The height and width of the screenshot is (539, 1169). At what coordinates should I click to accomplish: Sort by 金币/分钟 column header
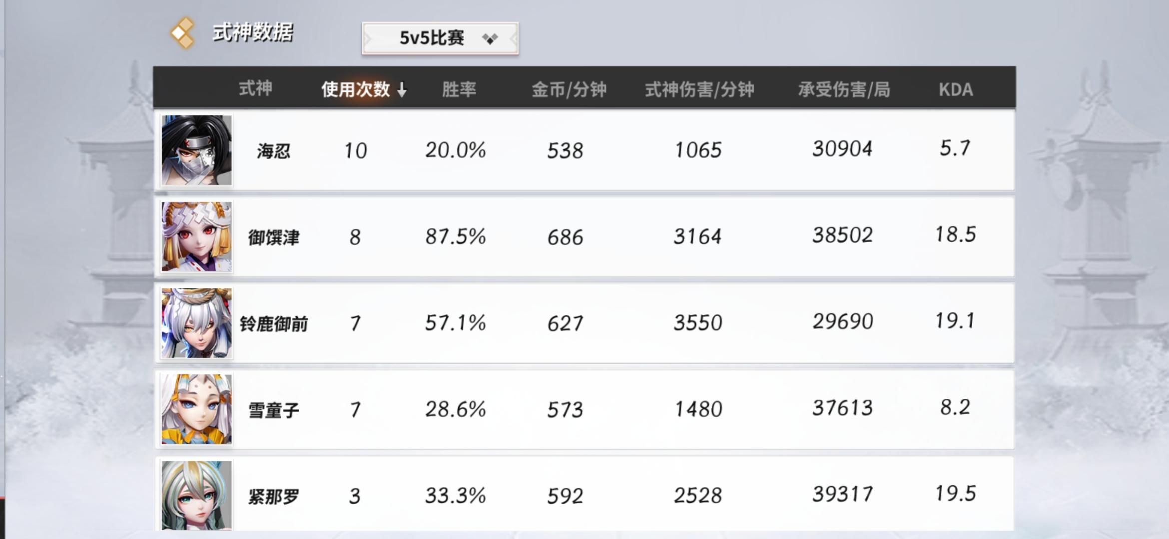(x=569, y=89)
